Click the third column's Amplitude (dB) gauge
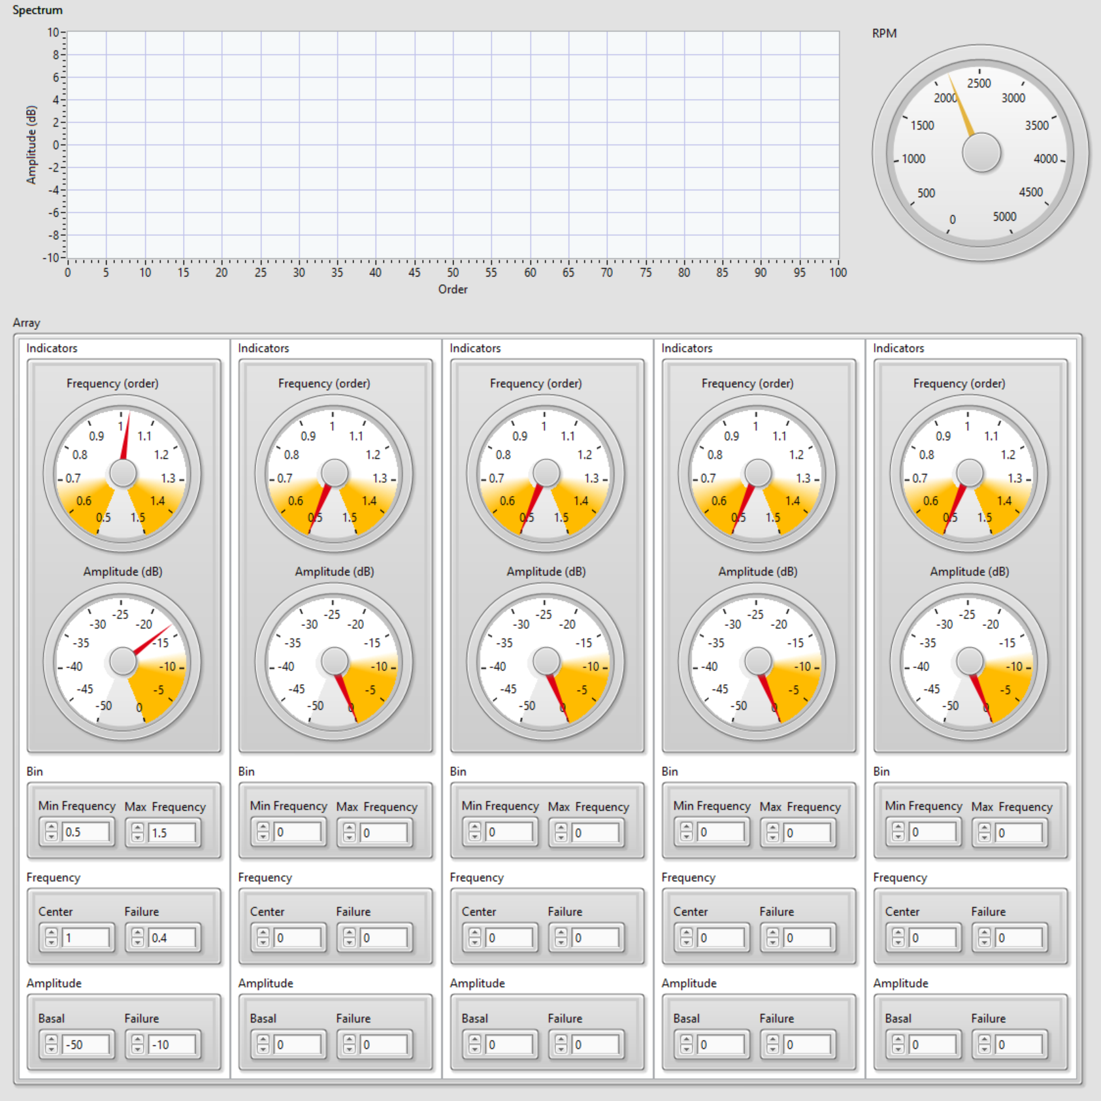Screen dimensions: 1101x1101 (x=546, y=661)
